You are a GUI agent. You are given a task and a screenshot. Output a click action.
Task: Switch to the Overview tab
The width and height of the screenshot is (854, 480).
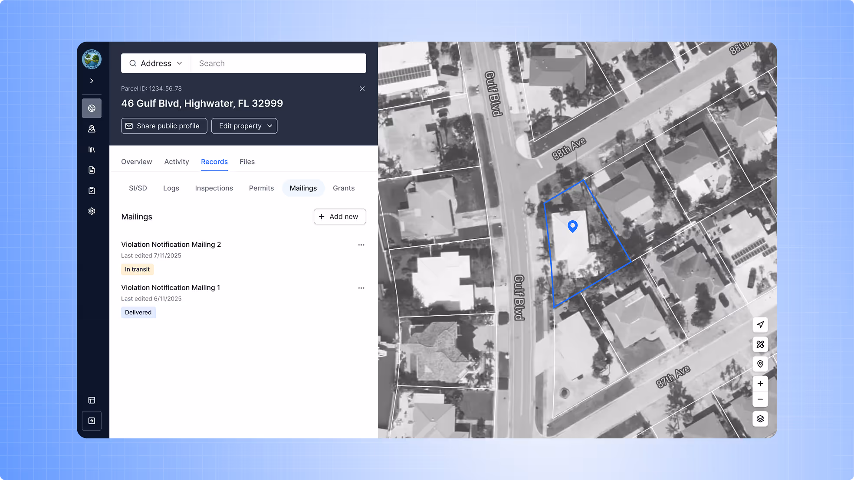point(136,162)
